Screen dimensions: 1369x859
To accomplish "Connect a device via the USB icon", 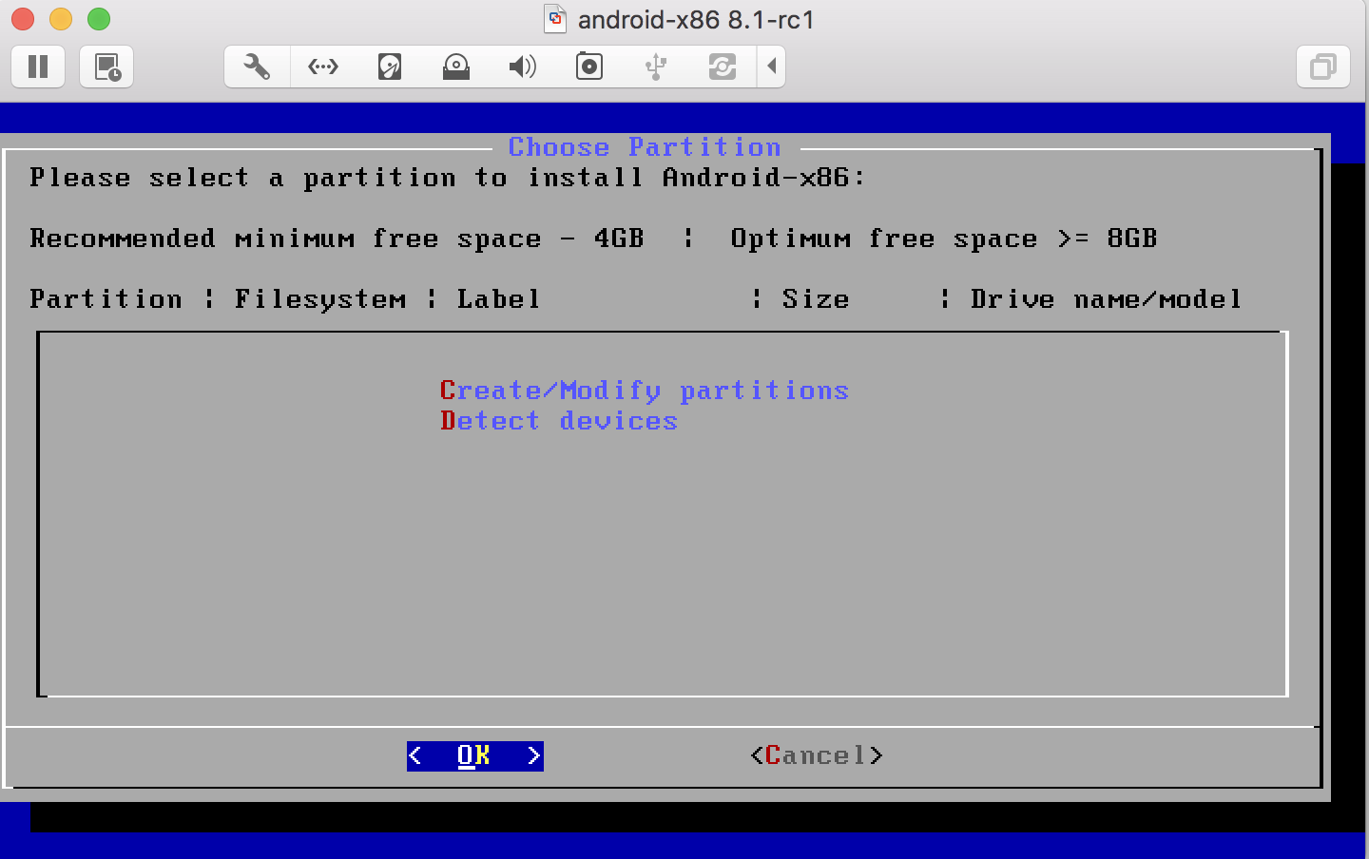I will coord(656,67).
